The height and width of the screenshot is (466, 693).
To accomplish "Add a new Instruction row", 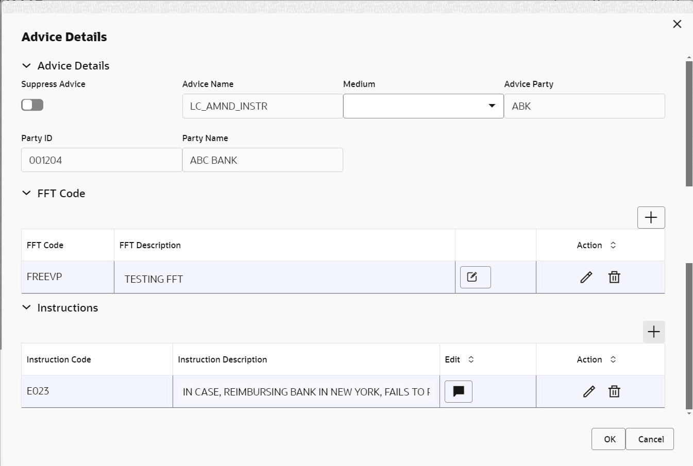I will tap(653, 332).
